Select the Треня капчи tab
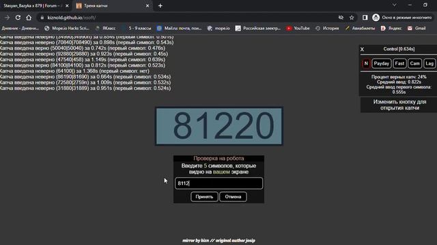The height and width of the screenshot is (245, 437). click(113, 6)
